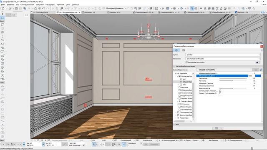The width and height of the screenshot is (267, 150).
Task: Click the New document icon
Action: (x=3, y=8)
